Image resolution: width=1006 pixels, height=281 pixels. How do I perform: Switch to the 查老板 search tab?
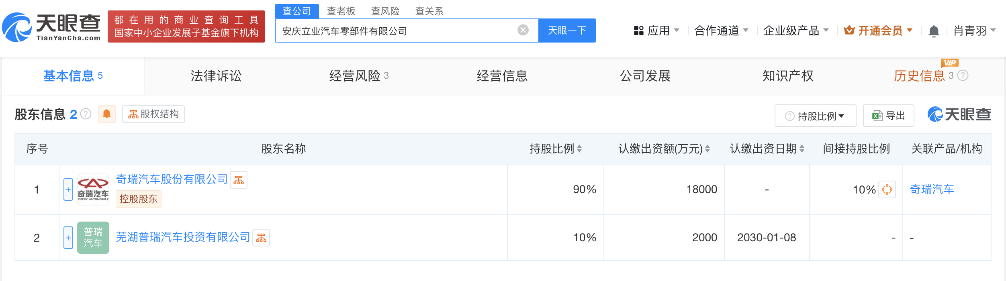pyautogui.click(x=341, y=11)
